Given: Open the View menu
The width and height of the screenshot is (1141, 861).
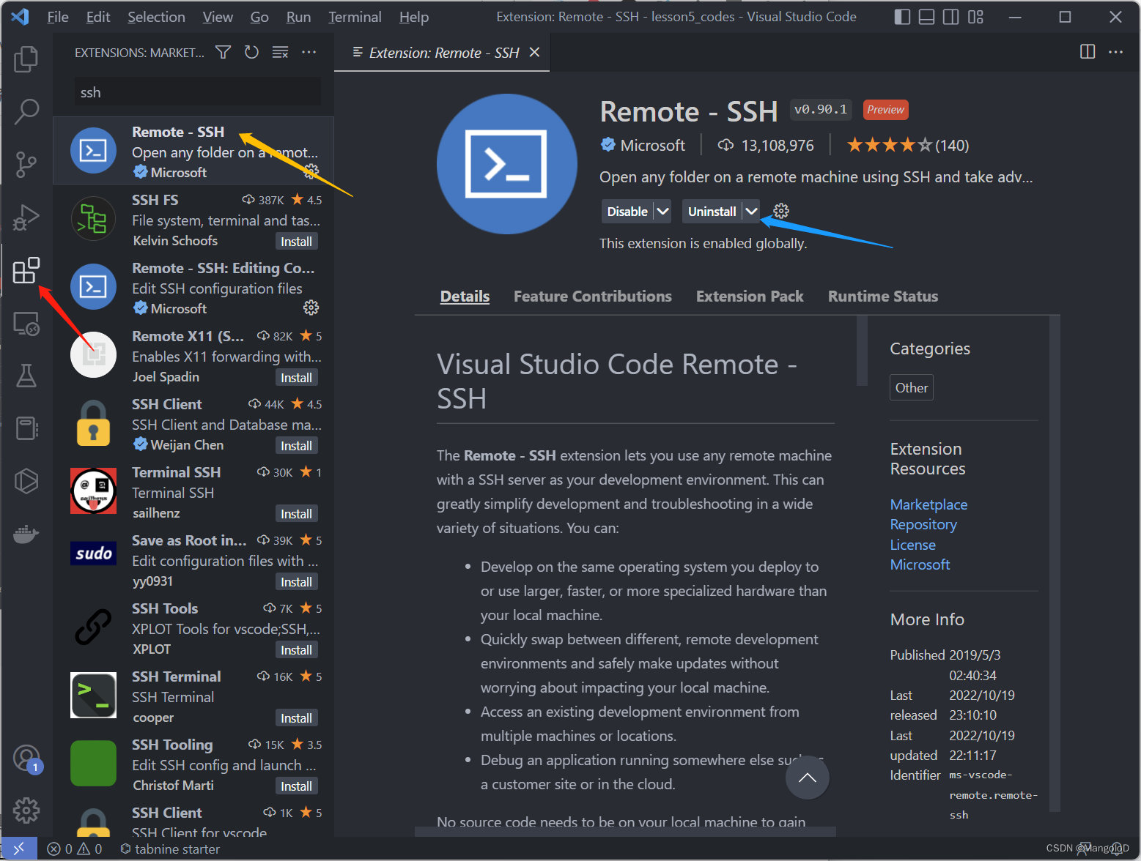Looking at the screenshot, I should point(218,17).
